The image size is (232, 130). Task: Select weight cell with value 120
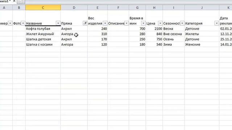(98, 44)
